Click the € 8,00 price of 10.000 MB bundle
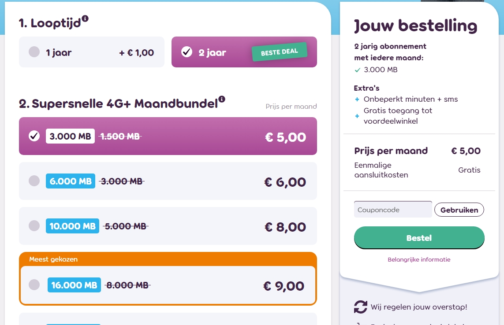Viewport: 504px width, 325px height. click(x=285, y=227)
